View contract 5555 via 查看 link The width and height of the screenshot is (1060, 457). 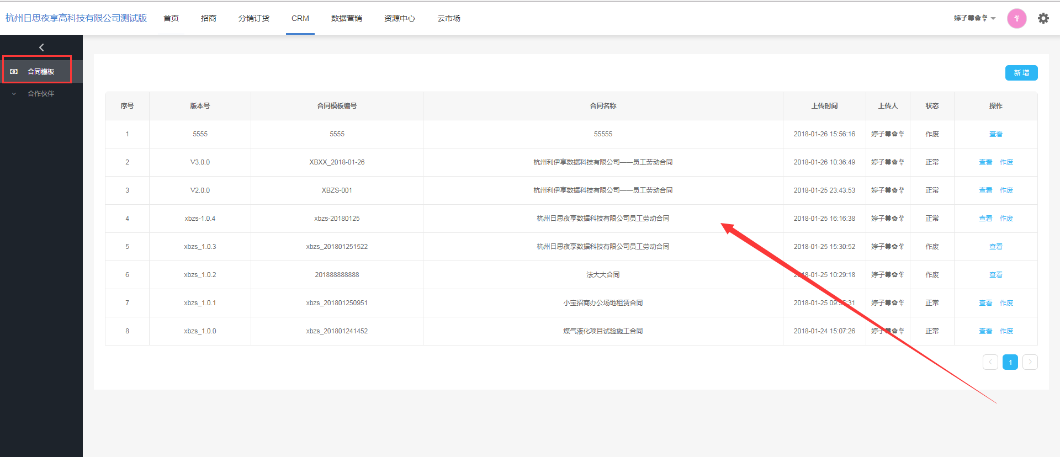pos(995,134)
